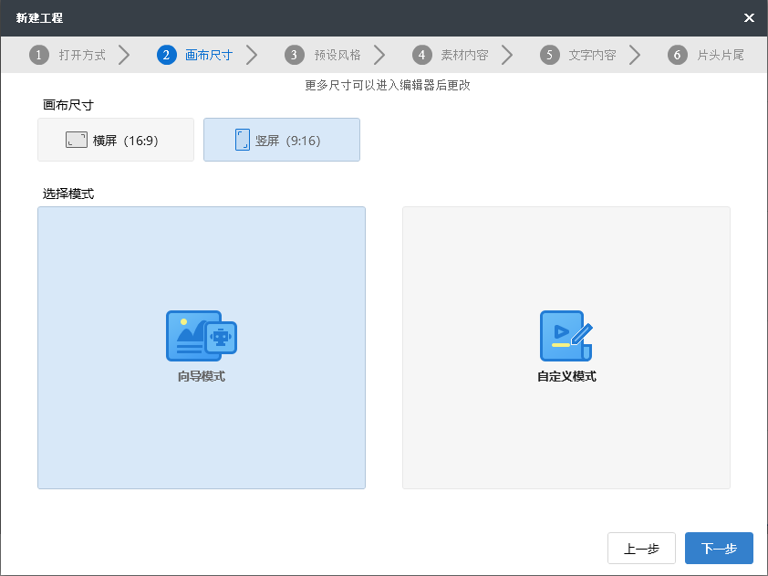Click the blue numbered circle 2 badge
The width and height of the screenshot is (768, 576).
(x=167, y=55)
